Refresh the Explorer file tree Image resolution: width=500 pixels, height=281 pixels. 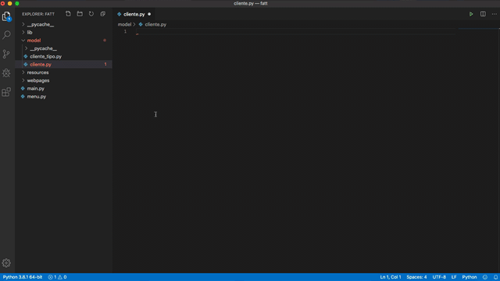click(x=91, y=14)
